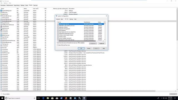
Task: Open Microsoft Store from taskbar
Action: pyautogui.click(x=52, y=98)
